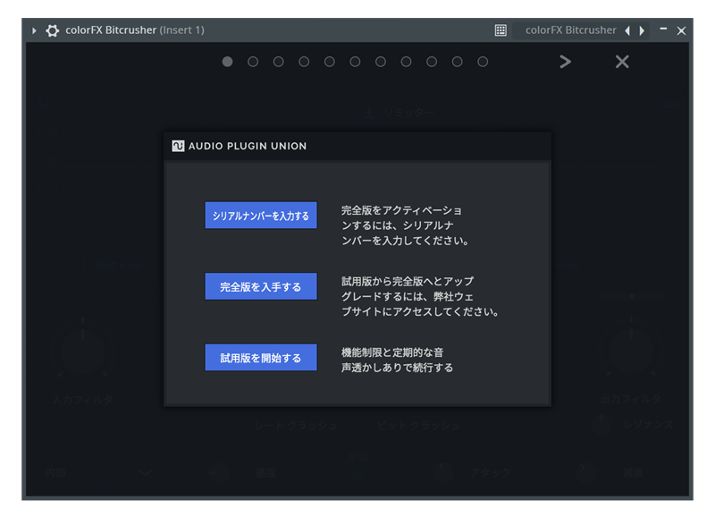The image size is (715, 526).
Task: Click the 機能制限と定期的な音 trial description
Action: 397,360
